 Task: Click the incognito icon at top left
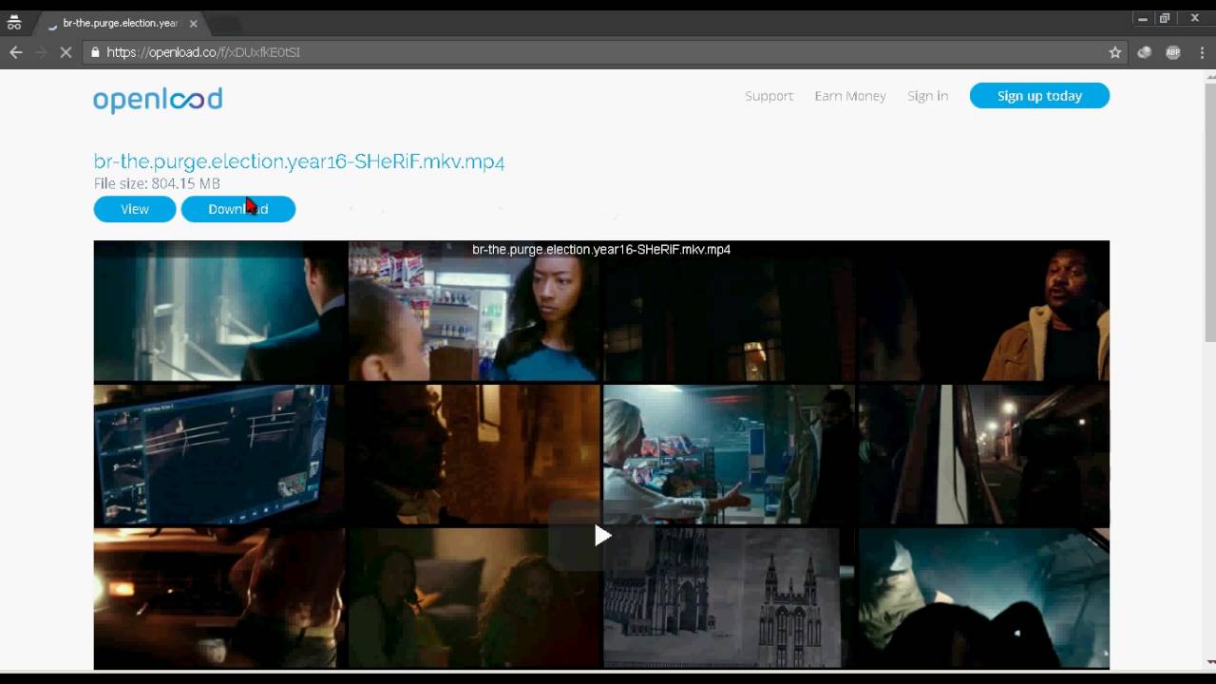[14, 23]
